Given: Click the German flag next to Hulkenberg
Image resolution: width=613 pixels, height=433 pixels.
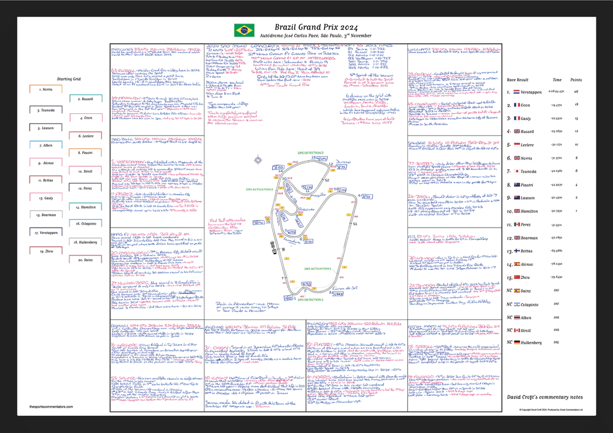Looking at the screenshot, I should pos(516,342).
